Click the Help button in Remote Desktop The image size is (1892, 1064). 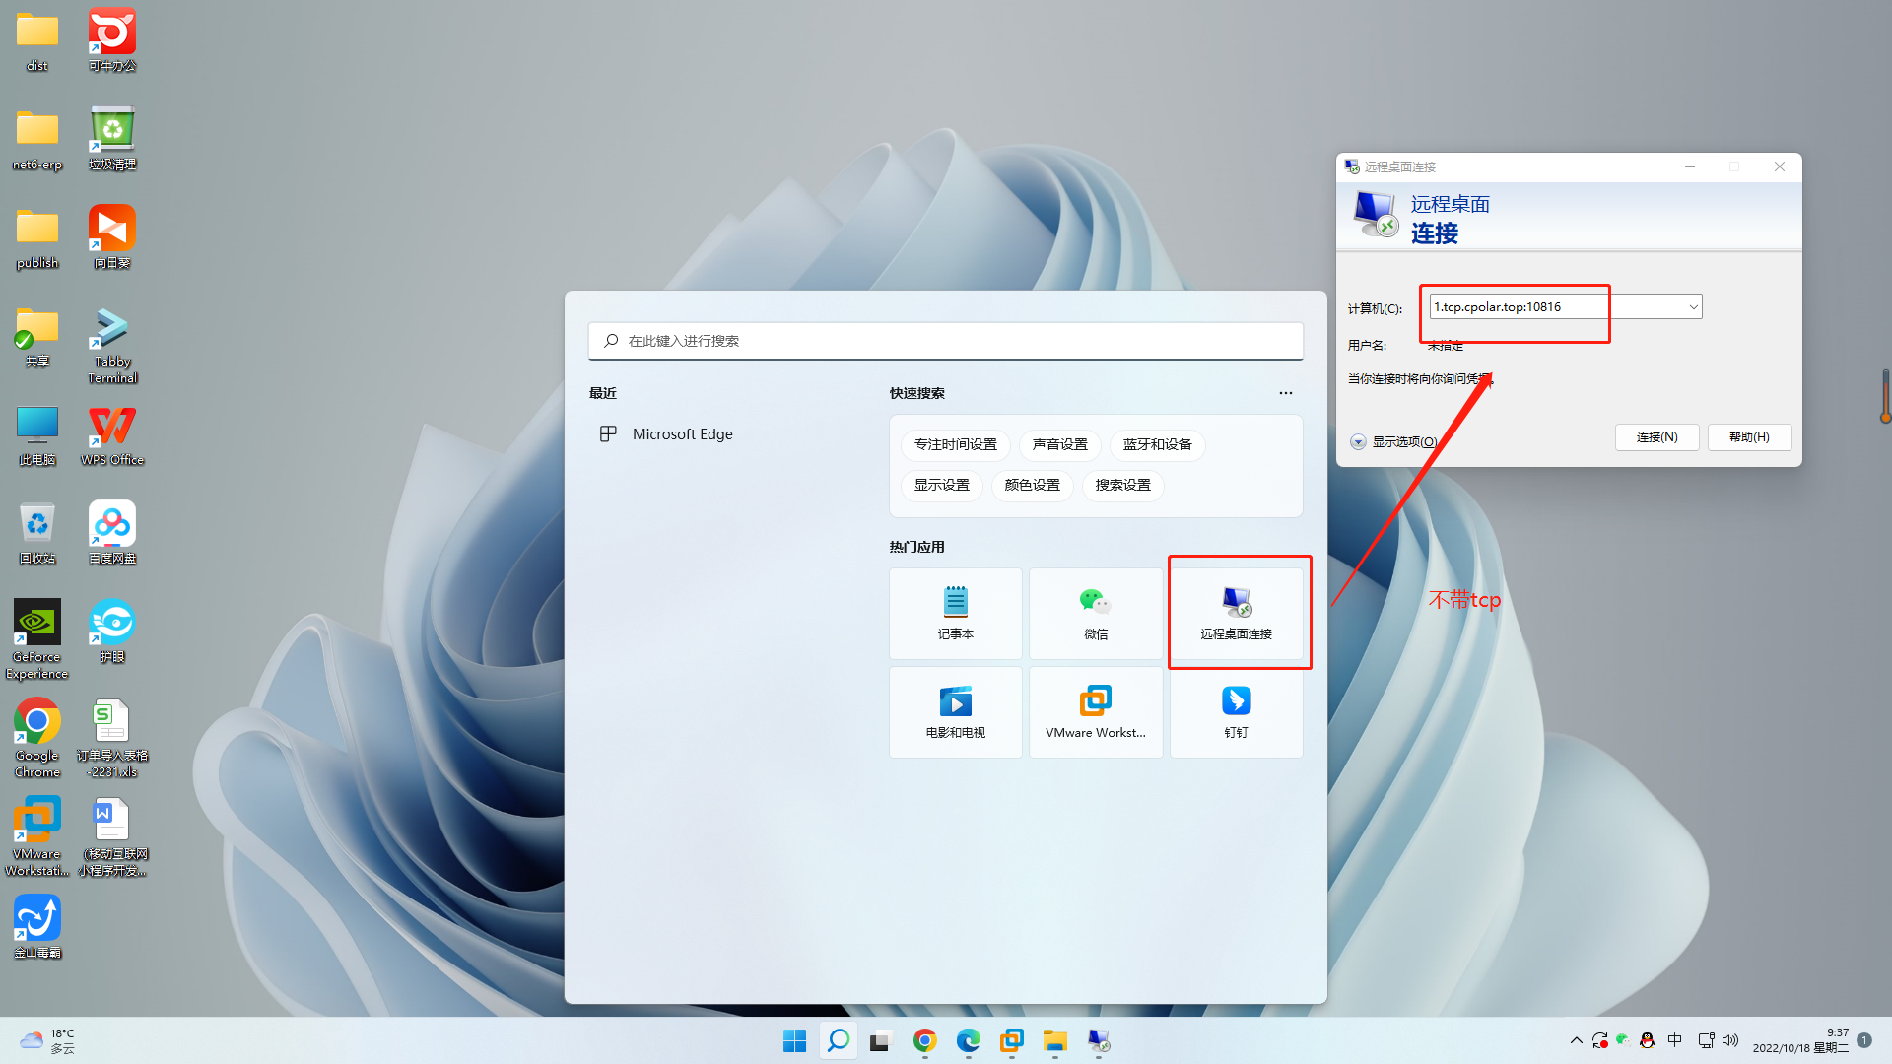1749,437
